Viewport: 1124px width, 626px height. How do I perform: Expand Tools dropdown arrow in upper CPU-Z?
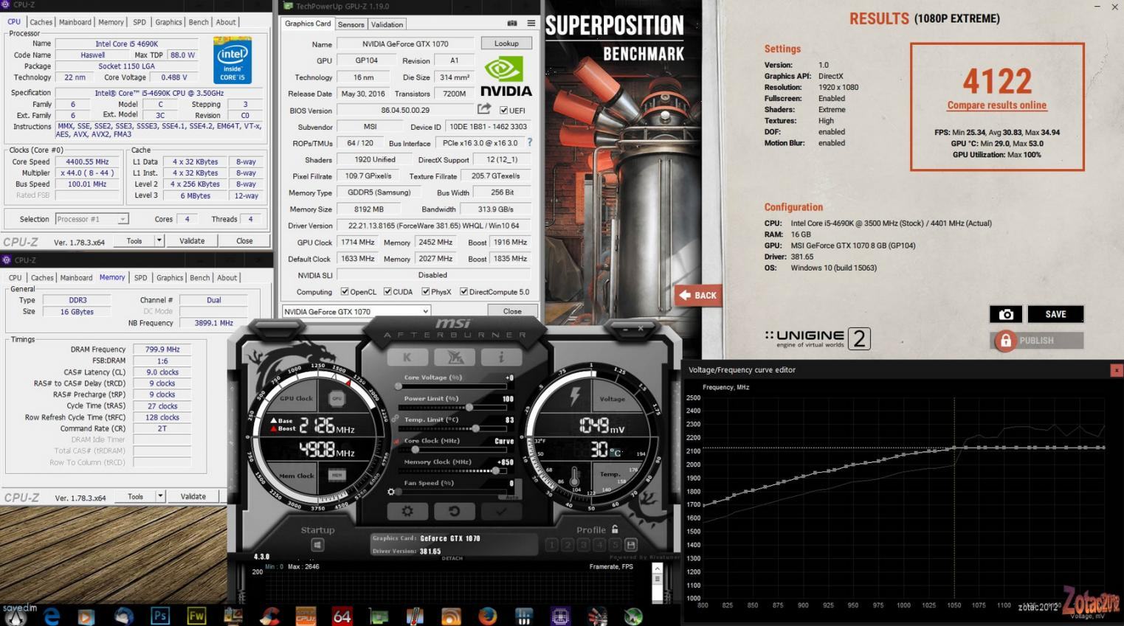(x=159, y=240)
